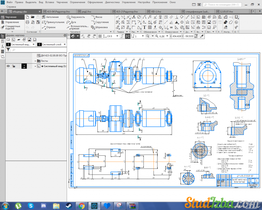Toggle visibility eye of Системный вид
The width and height of the screenshot is (262, 210).
(x=8, y=66)
